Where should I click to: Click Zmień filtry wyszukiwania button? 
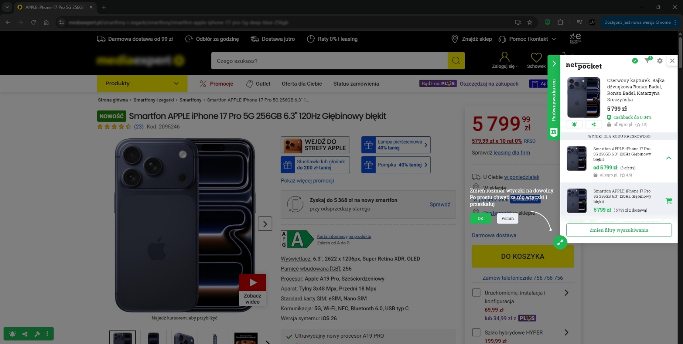[619, 230]
